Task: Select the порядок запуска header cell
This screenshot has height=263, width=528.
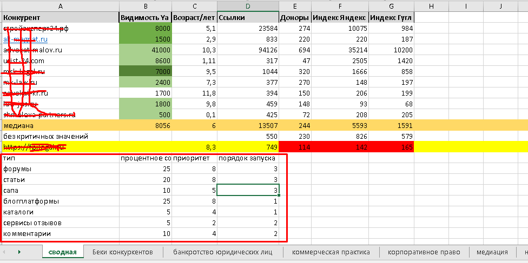Action: [x=248, y=158]
